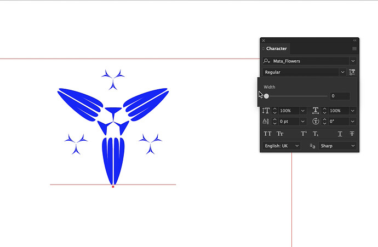This screenshot has width=378, height=247.
Task: Toggle Subscript formatting
Action: (x=316, y=134)
